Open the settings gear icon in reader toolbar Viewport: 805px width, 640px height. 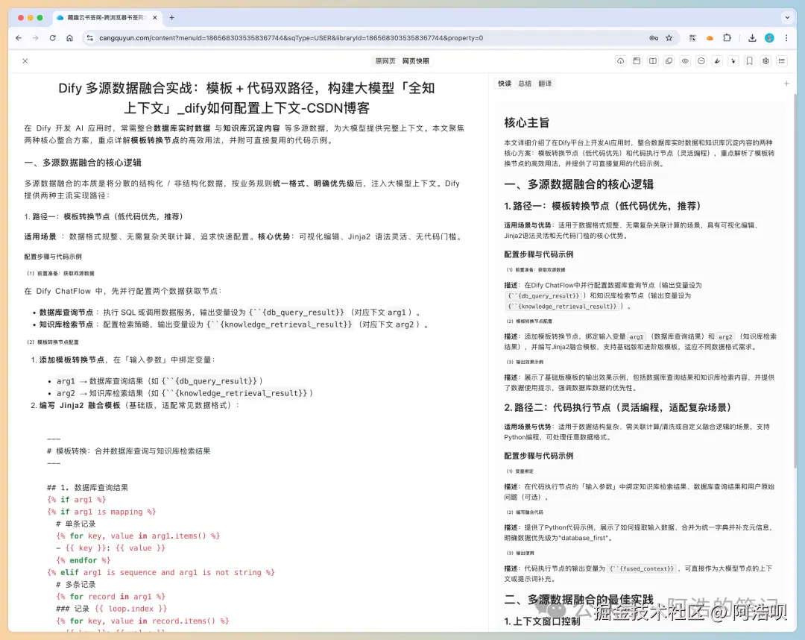click(x=765, y=61)
